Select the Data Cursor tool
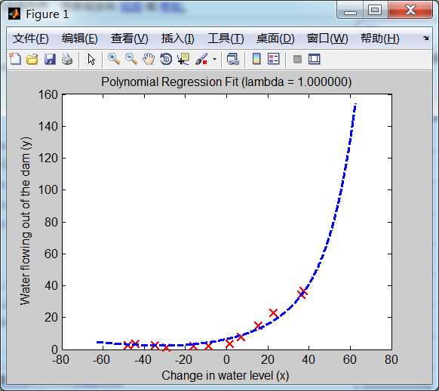Screen dimensions: 439x391 point(183,59)
